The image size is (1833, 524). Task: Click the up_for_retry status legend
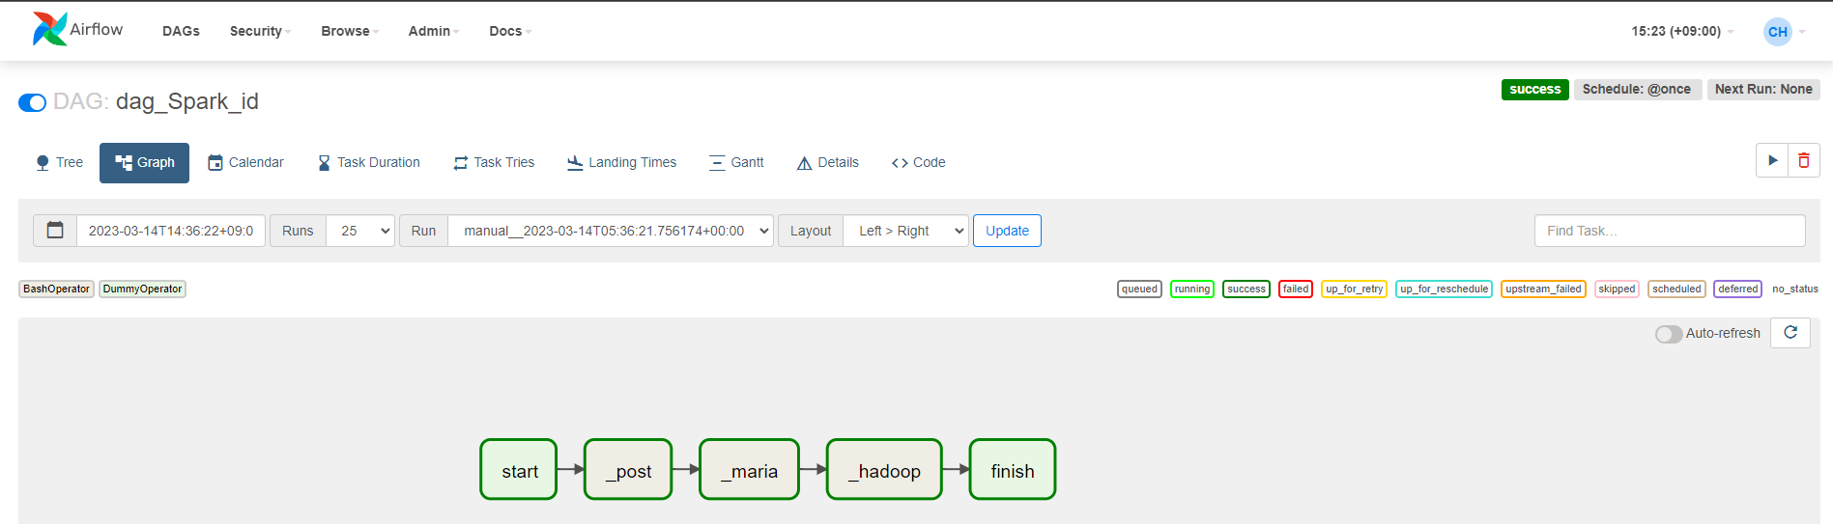click(x=1354, y=289)
